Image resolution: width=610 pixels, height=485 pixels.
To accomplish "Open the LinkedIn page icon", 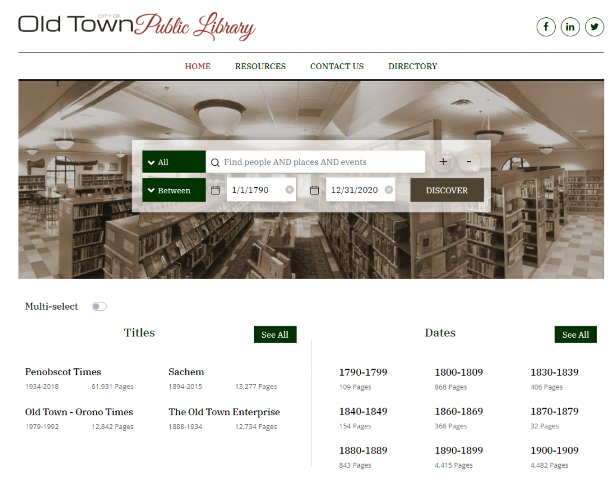I will 570,26.
